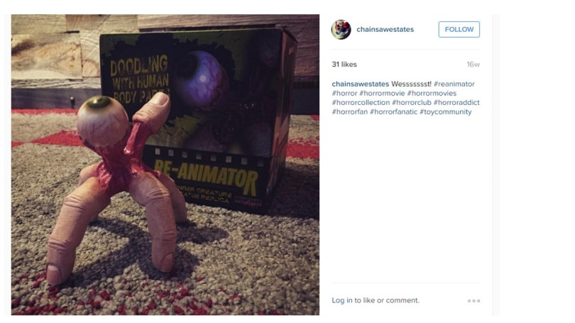Viewport: 575px width, 323px height.
Task: Open the #horrorcollection hashtag
Action: point(361,102)
